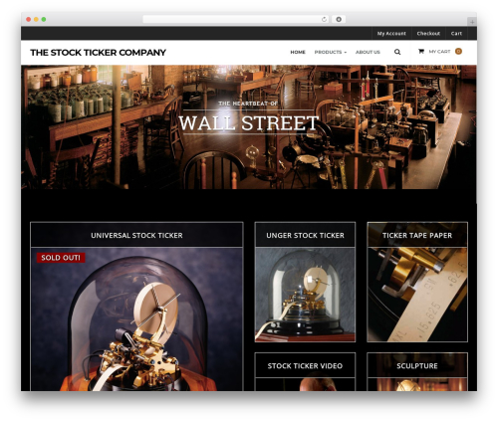This screenshot has height=421, width=498.
Task: Open the Ticker Tape Paper heading
Action: pos(417,235)
